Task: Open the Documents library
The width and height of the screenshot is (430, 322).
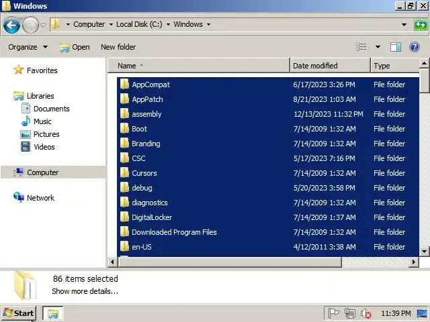Action: pyautogui.click(x=51, y=109)
